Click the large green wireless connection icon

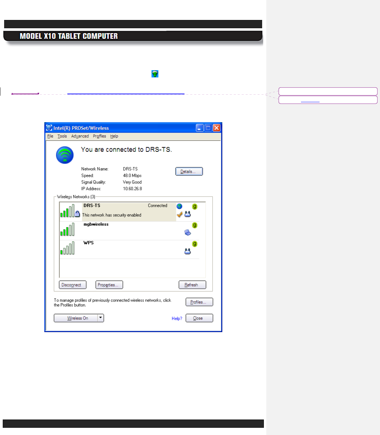point(65,155)
